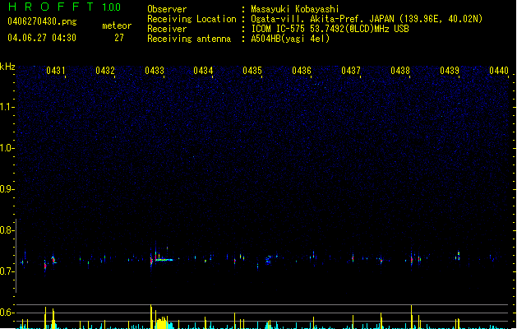
Task: Click the date stamp 04.06.27 04:30
Action: pyautogui.click(x=42, y=38)
